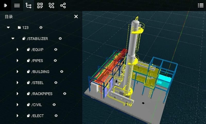The width and height of the screenshot is (206, 124).
Task: Open the QR code scanner icon
Action: (x=40, y=5)
